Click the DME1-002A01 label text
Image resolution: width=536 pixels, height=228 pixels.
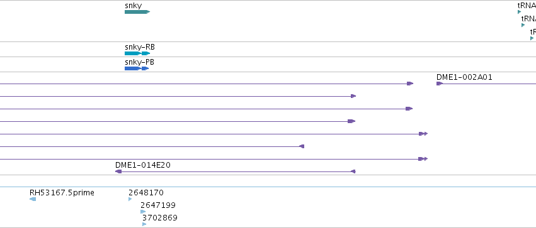click(464, 77)
